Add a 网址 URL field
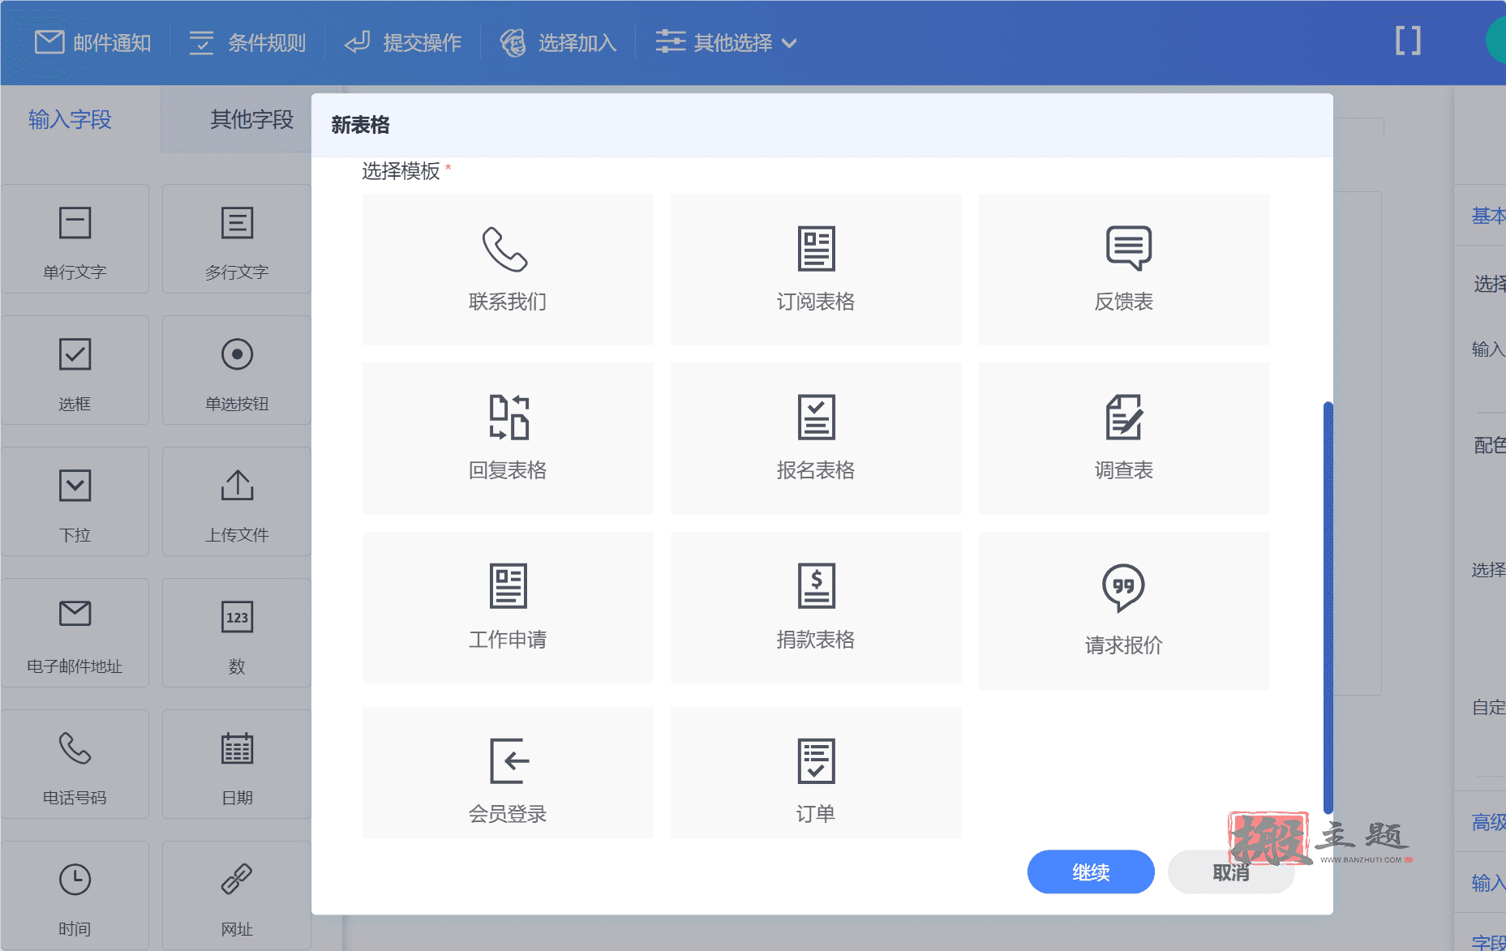This screenshot has height=951, width=1506. coord(237,896)
